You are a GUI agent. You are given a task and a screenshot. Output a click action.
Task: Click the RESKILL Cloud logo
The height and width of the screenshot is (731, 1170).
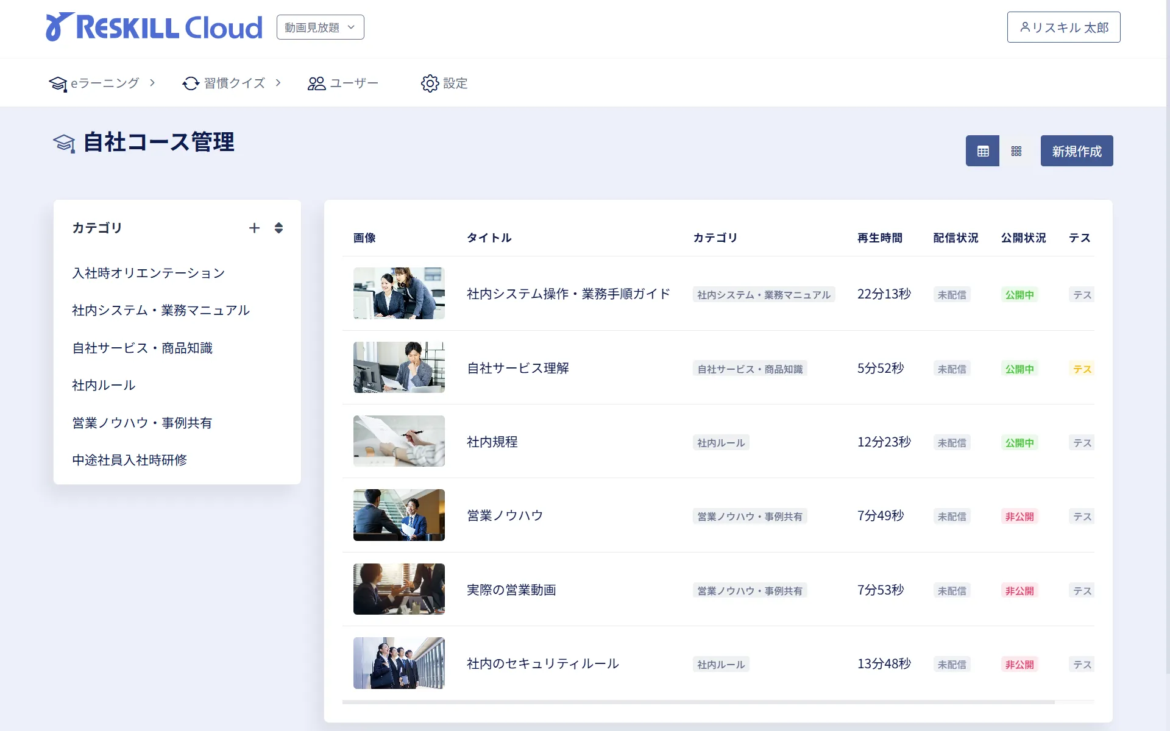coord(154,27)
